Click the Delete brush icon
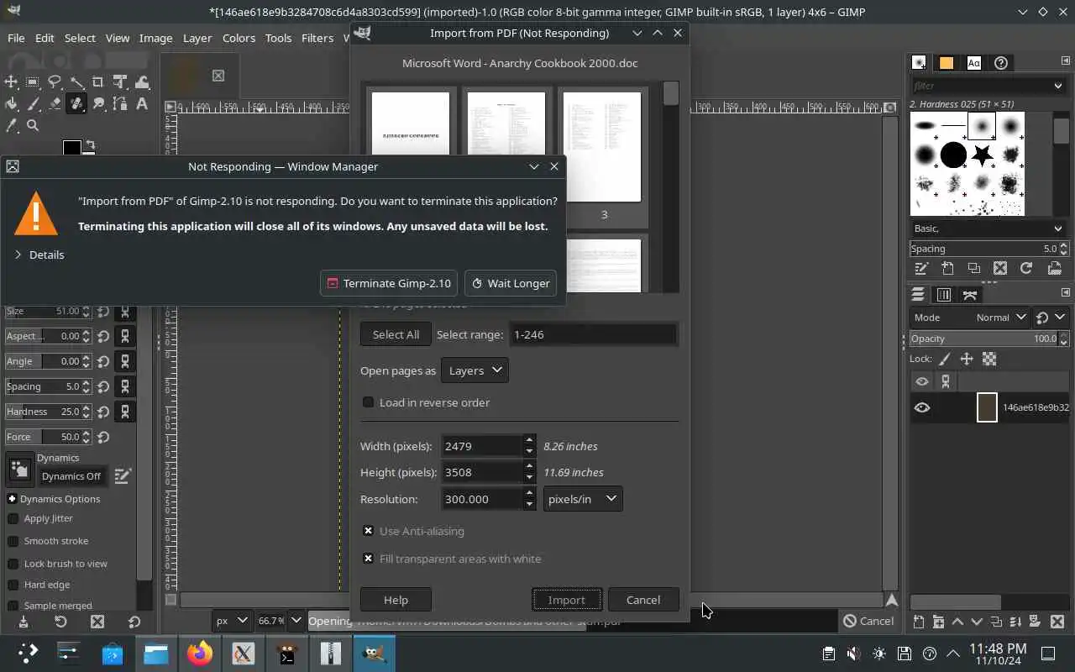The height and width of the screenshot is (672, 1075). pos(1000,269)
